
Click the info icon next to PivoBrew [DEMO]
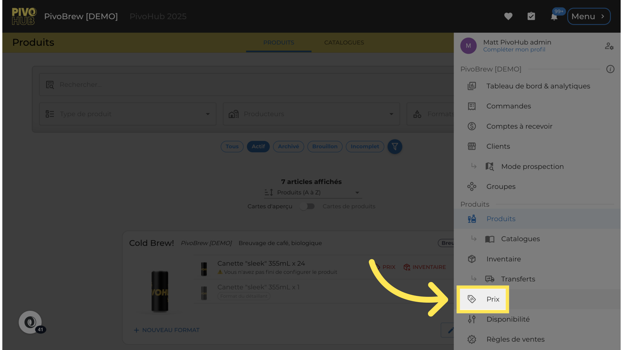(610, 69)
